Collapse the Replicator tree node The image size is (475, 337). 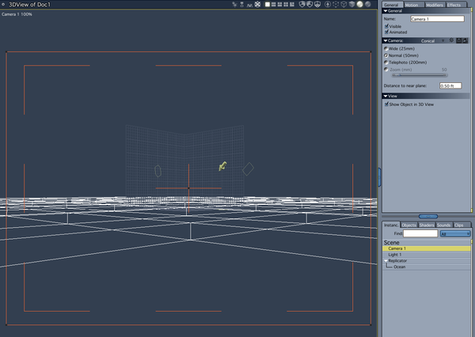coord(386,261)
